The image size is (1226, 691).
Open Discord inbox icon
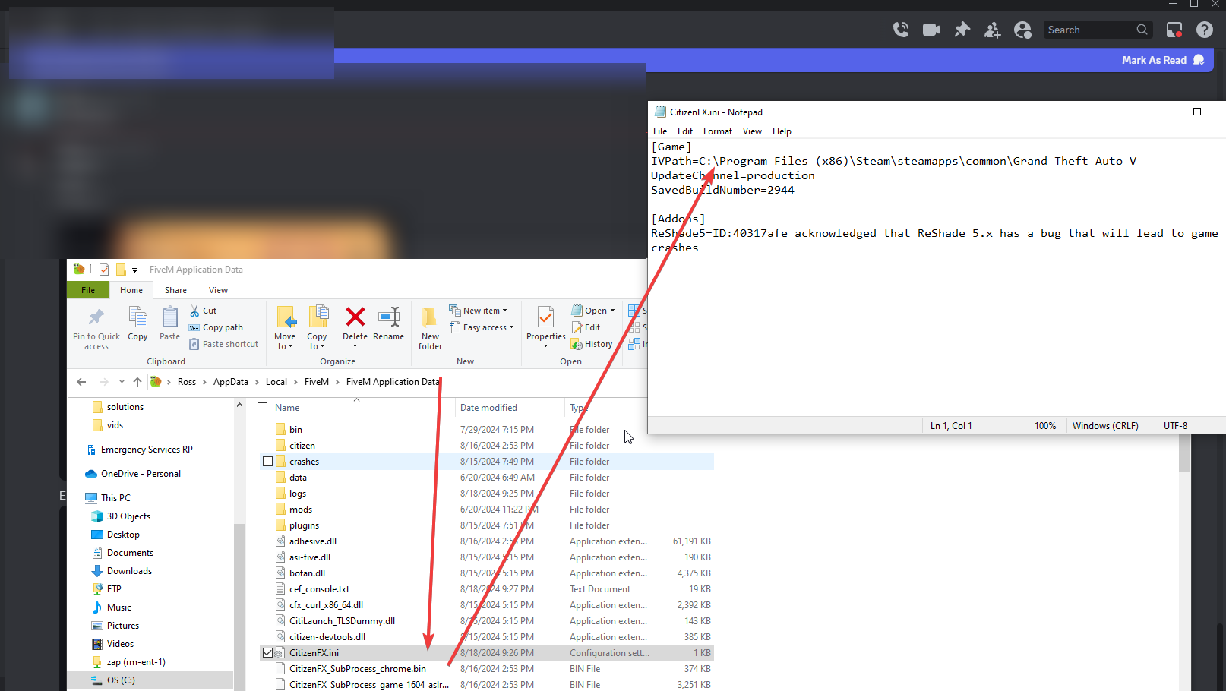tap(1174, 30)
